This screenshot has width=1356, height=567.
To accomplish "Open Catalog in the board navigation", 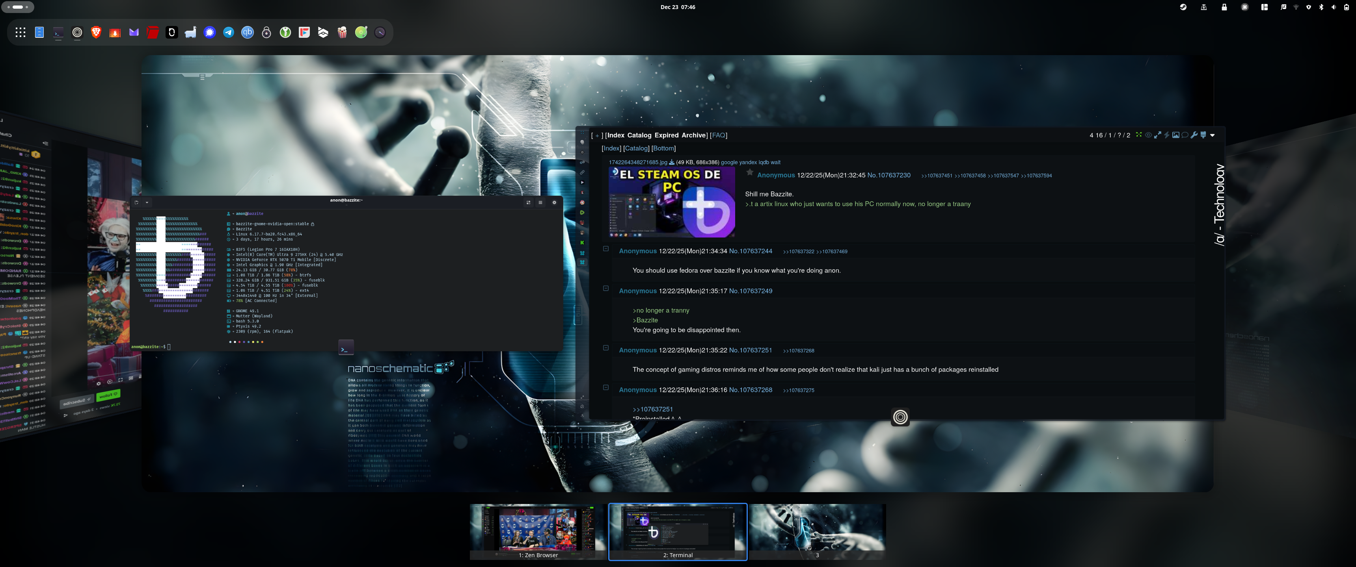I will (x=639, y=135).
